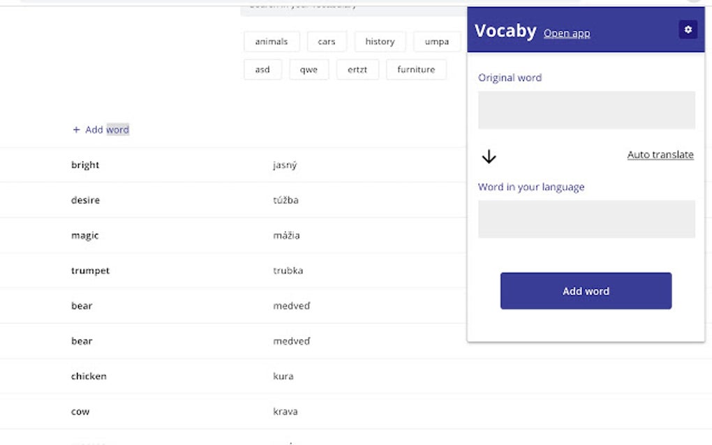Focus the Word in your language field

[x=586, y=219]
